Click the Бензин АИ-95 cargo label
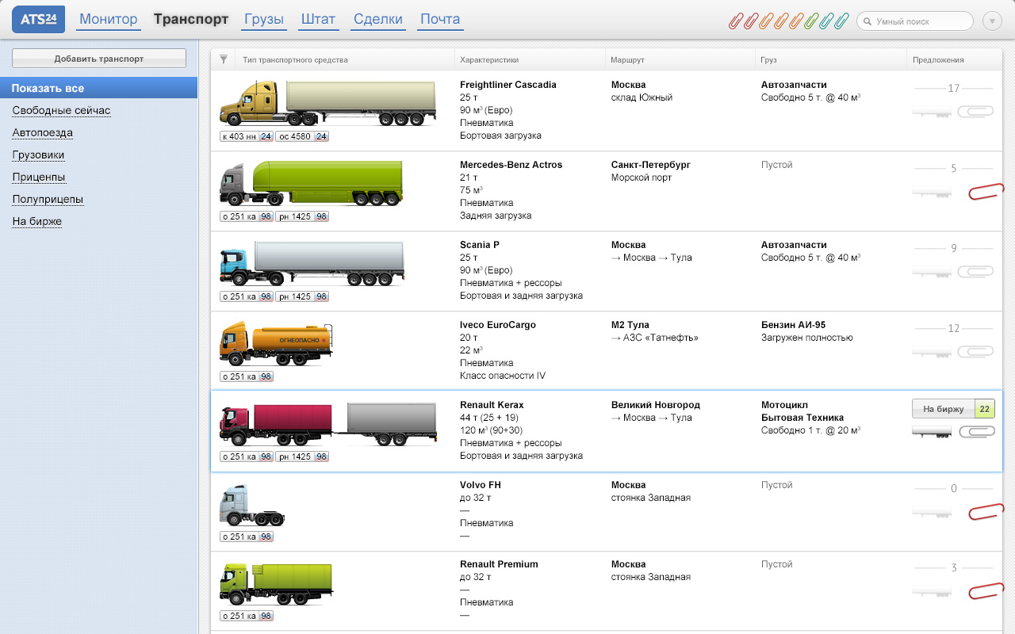The width and height of the screenshot is (1015, 634). [x=793, y=325]
